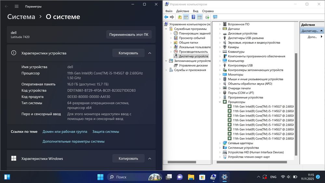Click the up one level folder icon
Viewport: 325px width, 183px height.
pos(180,17)
